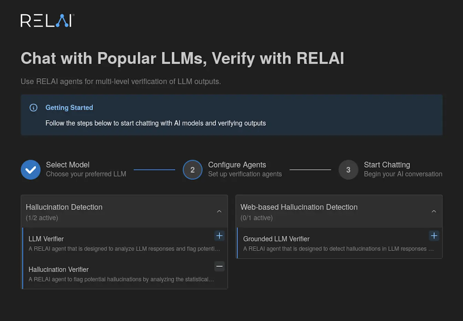The height and width of the screenshot is (321, 463).
Task: Select the Hallucination Verifier row
Action: pyautogui.click(x=125, y=273)
